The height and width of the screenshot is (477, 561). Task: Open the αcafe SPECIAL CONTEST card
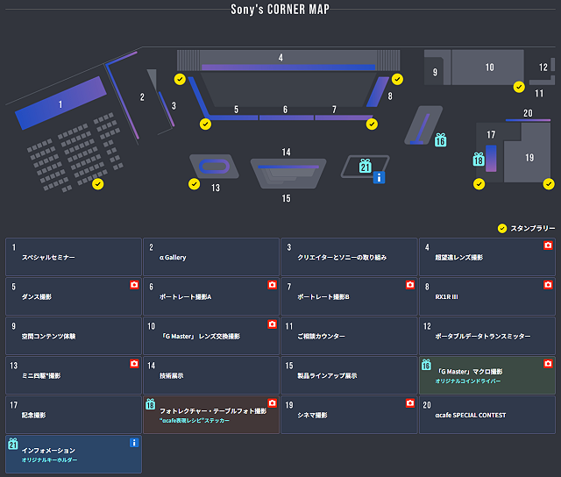click(x=486, y=415)
